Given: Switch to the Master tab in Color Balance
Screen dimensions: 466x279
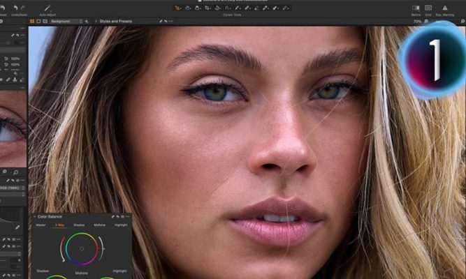Looking at the screenshot, I should pyautogui.click(x=41, y=225).
